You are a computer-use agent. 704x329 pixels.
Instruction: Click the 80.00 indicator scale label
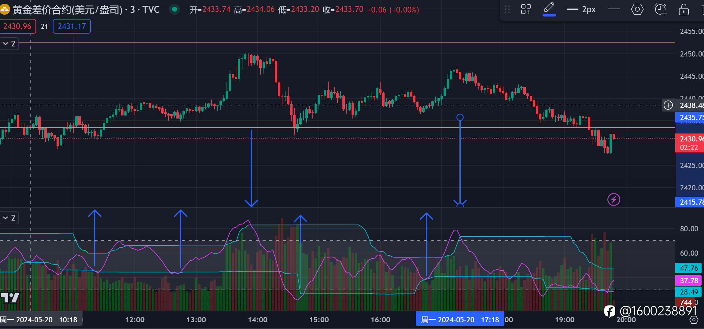click(x=689, y=229)
